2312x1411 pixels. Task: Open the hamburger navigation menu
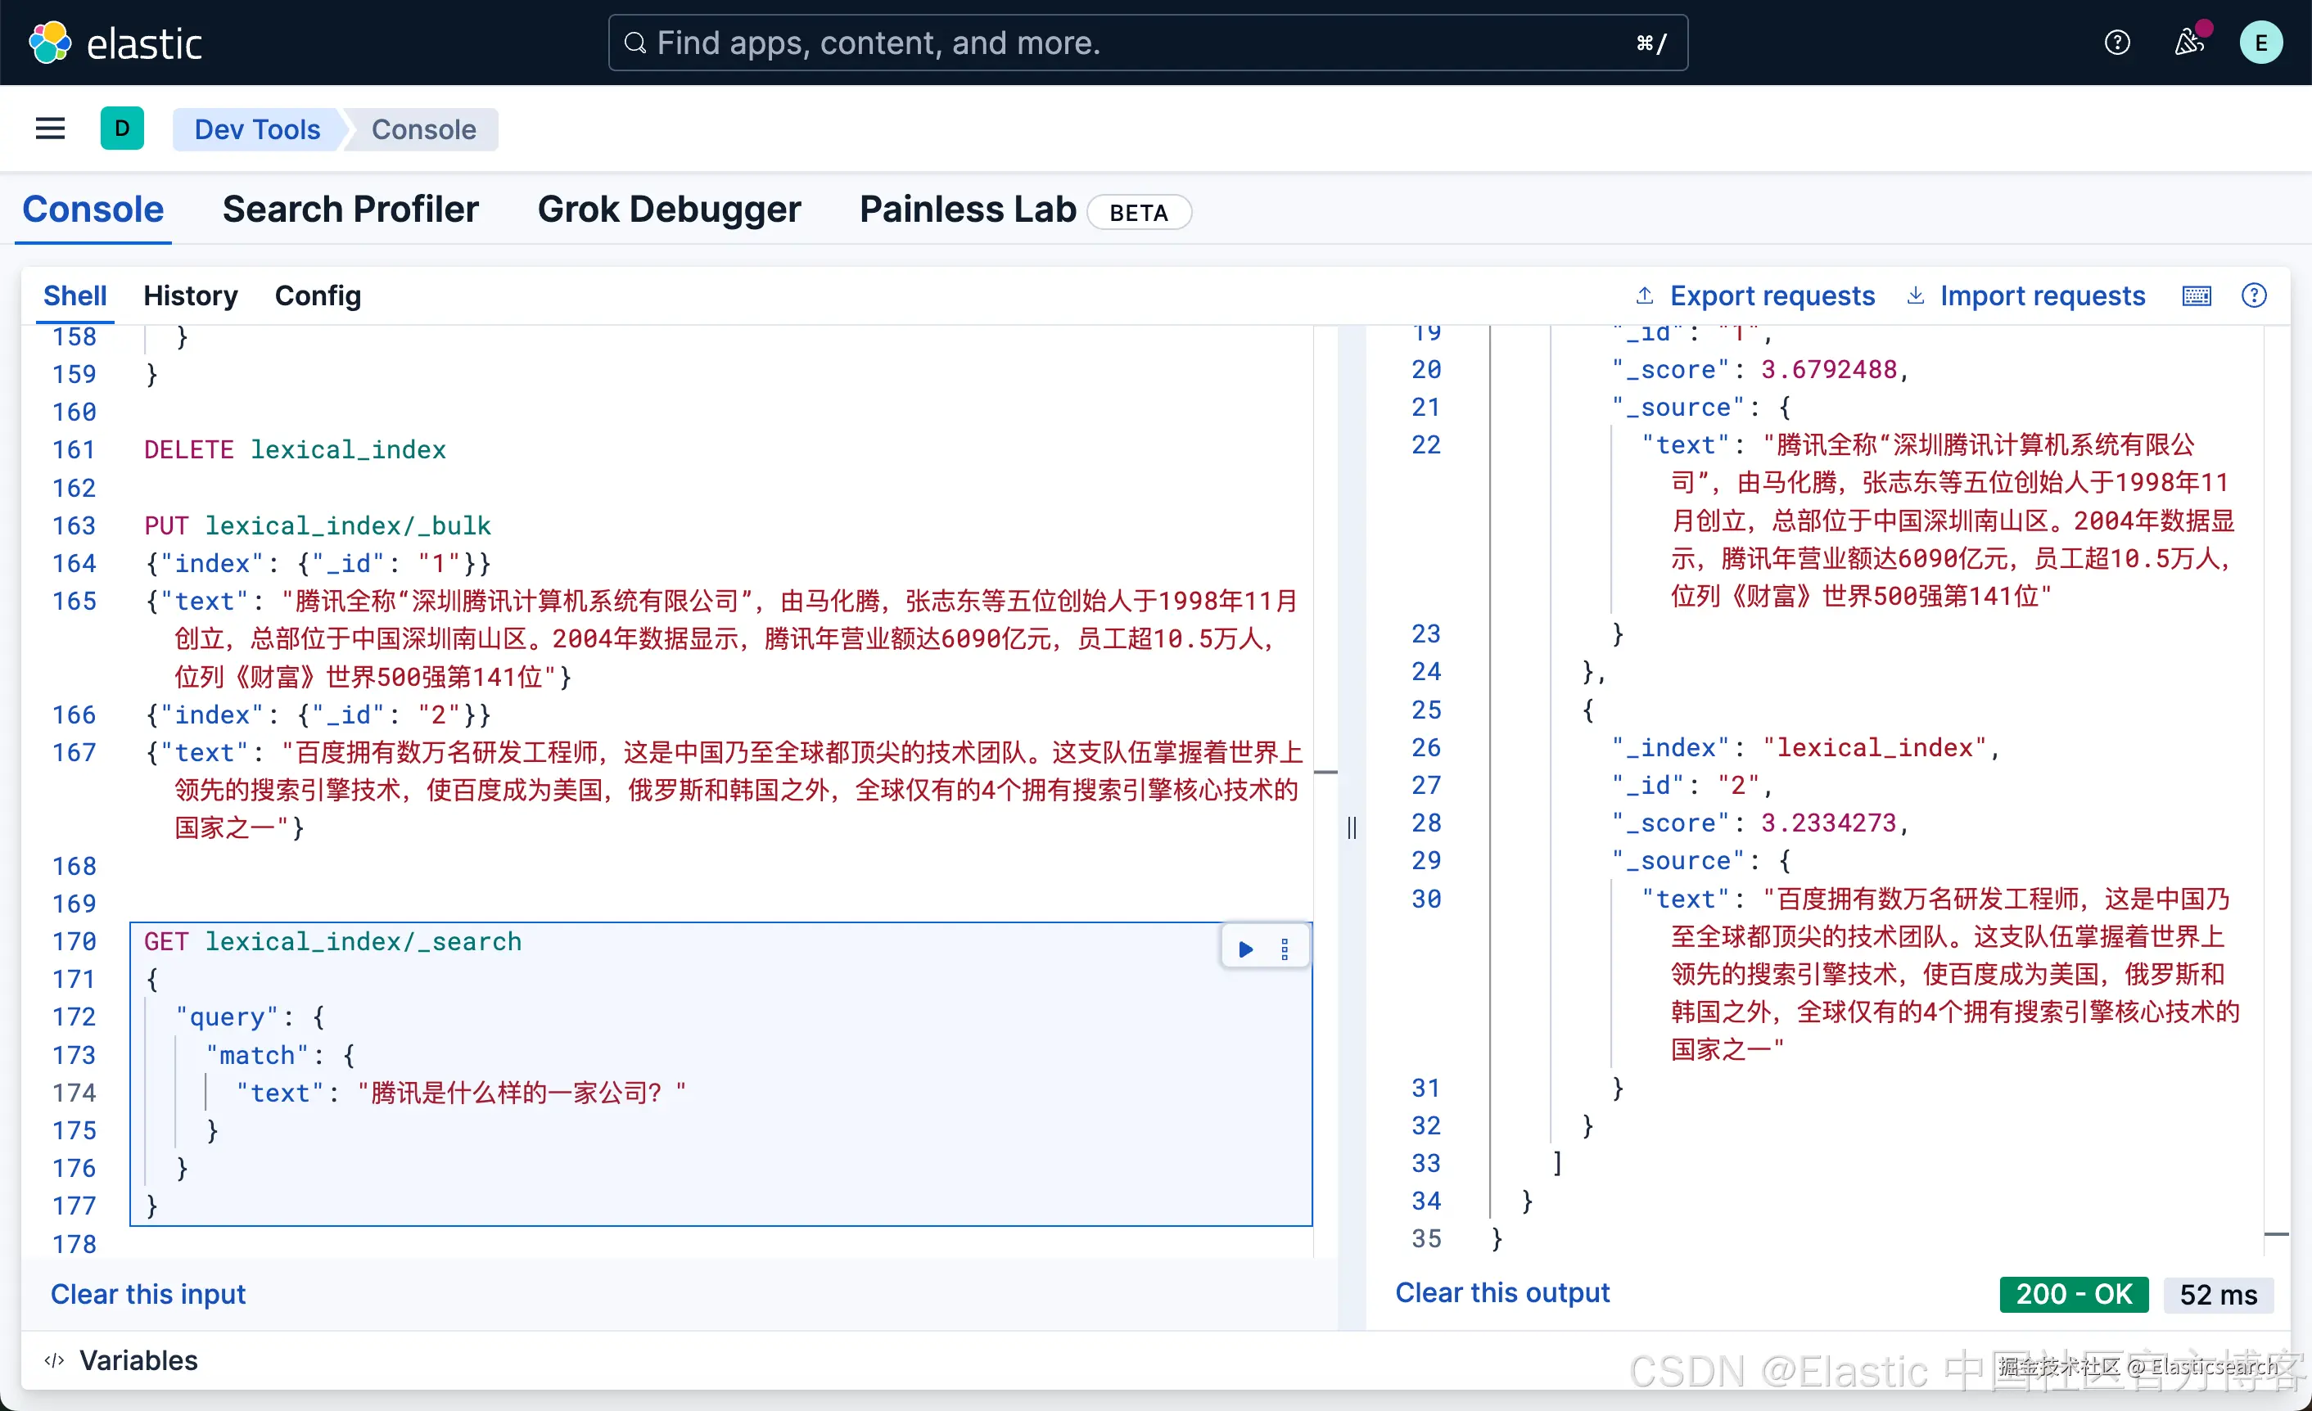coord(50,128)
